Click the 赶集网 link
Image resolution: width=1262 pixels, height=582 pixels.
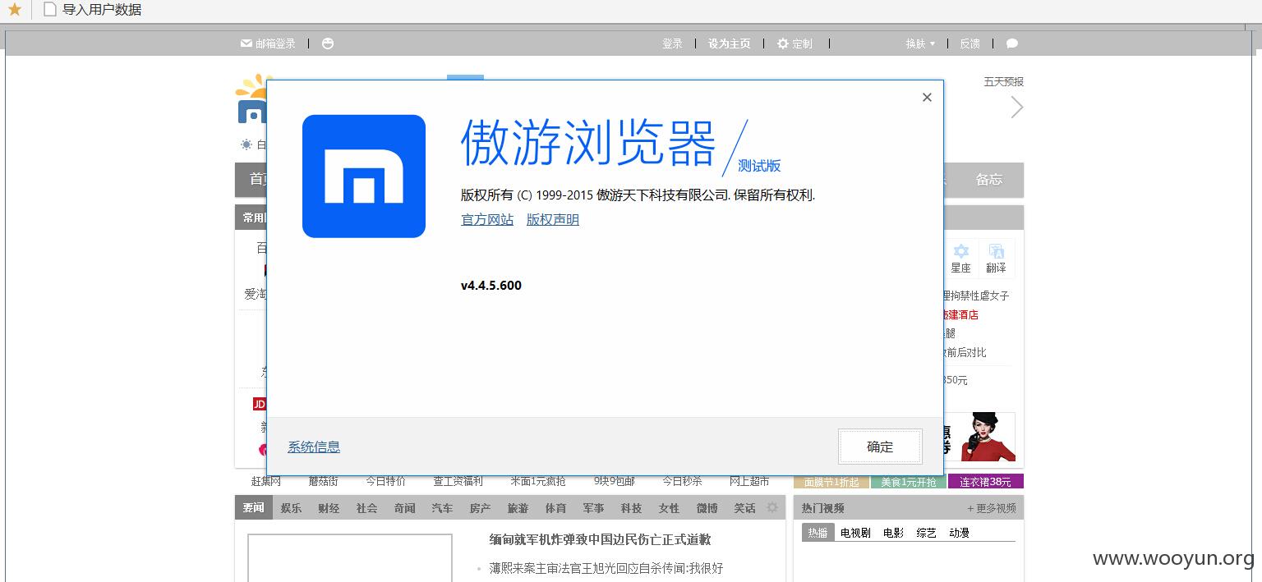tap(266, 481)
